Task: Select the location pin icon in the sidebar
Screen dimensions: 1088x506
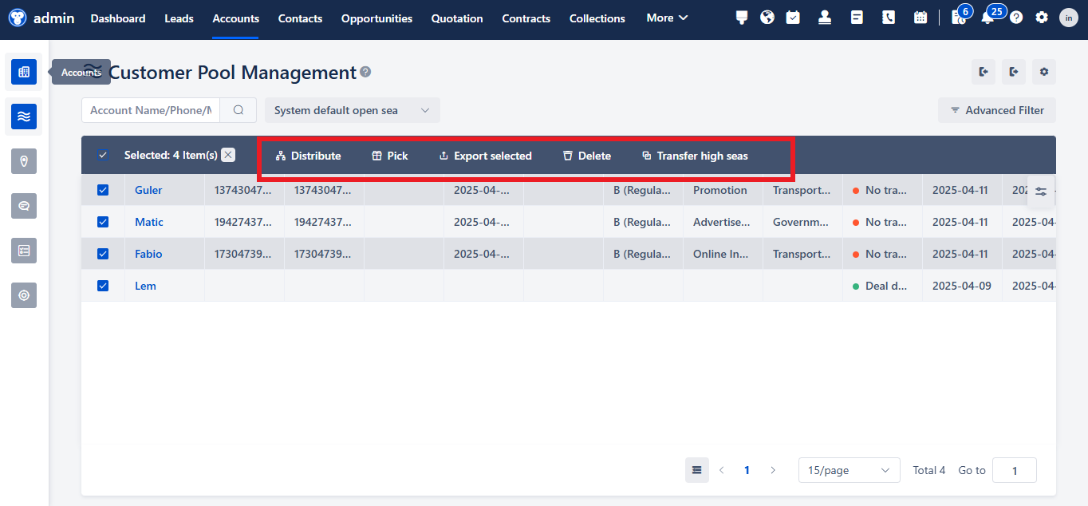Action: pos(23,161)
